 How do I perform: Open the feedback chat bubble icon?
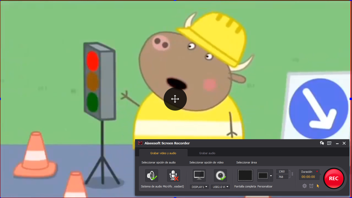pos(322,143)
